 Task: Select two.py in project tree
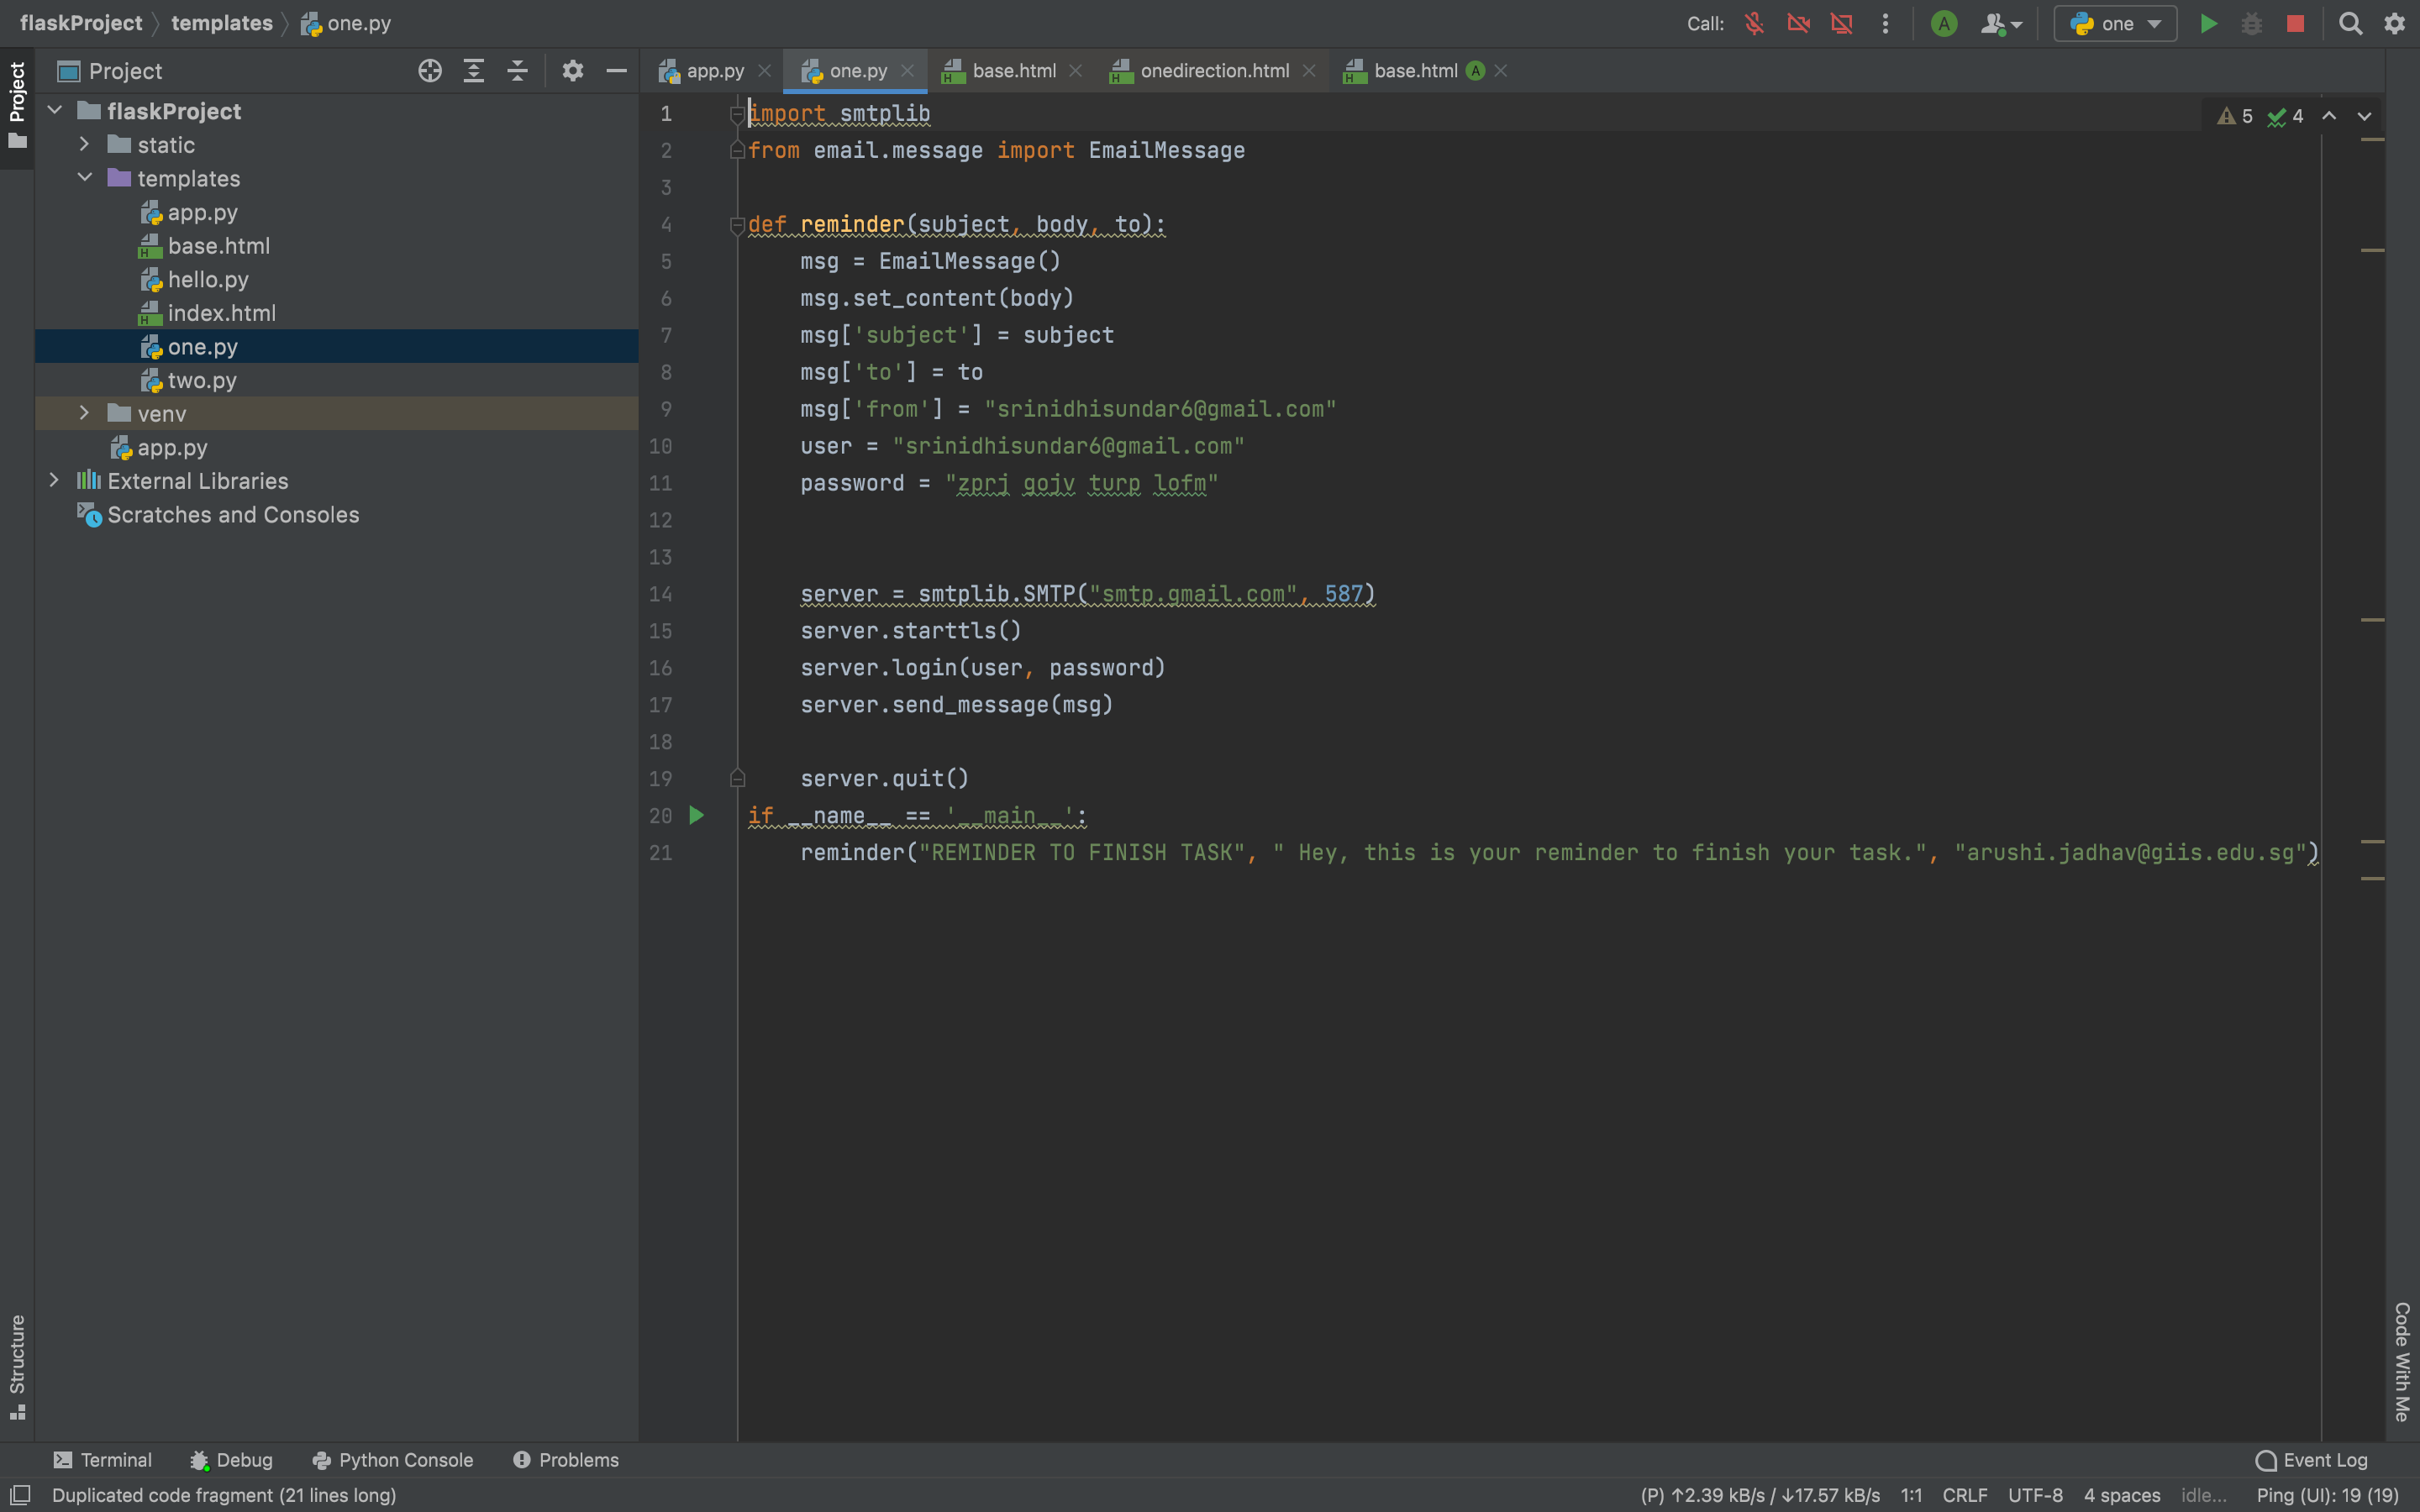pyautogui.click(x=202, y=380)
